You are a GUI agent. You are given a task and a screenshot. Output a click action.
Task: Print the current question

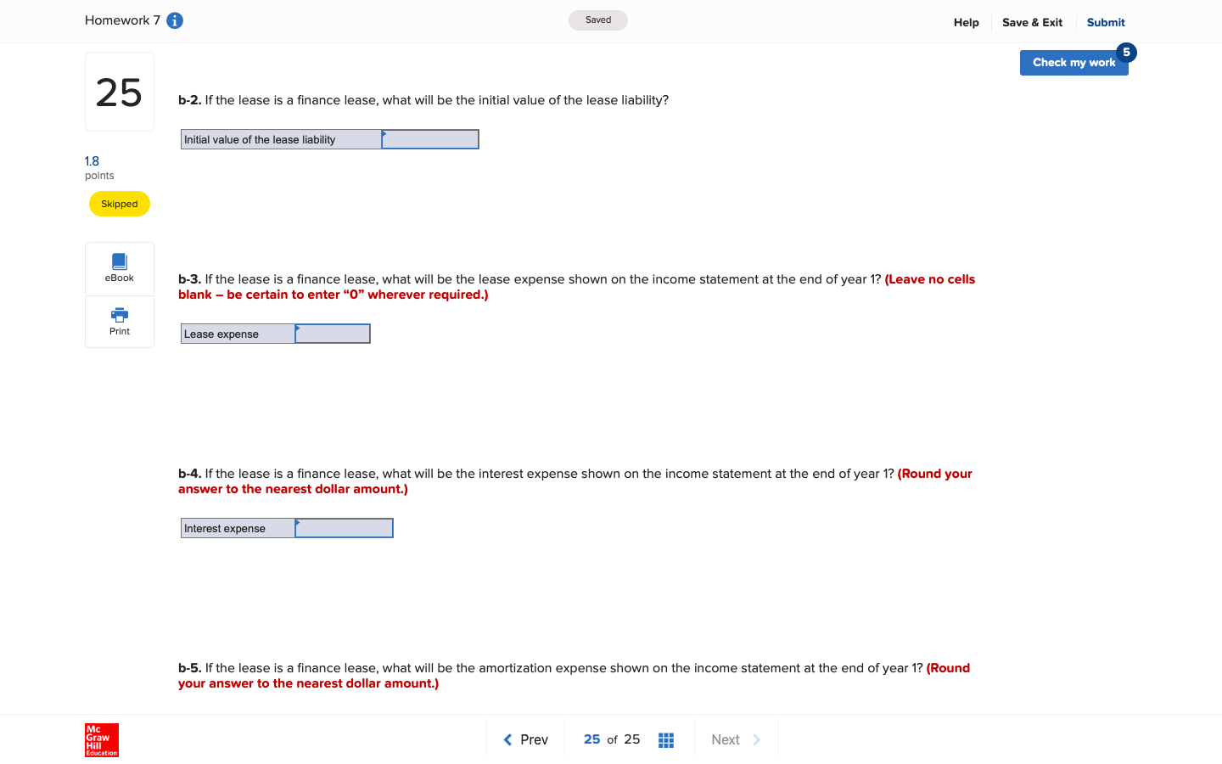tap(119, 322)
